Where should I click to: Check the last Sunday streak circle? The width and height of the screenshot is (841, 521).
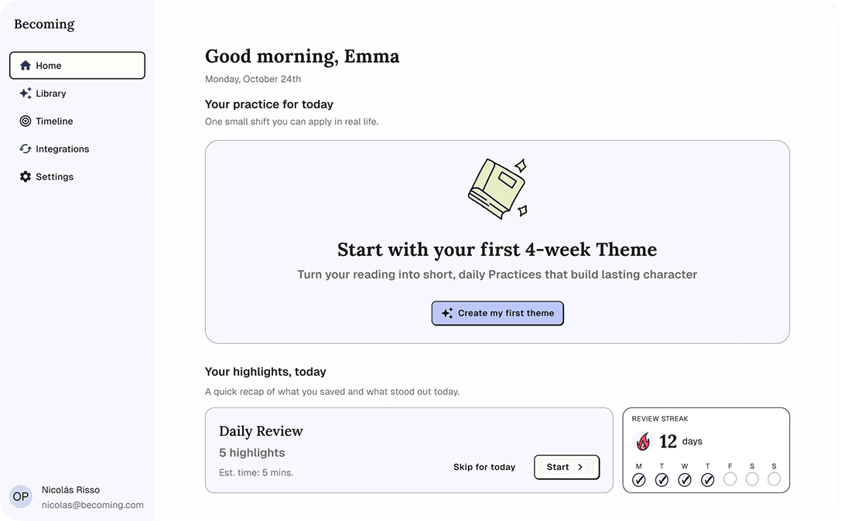(x=774, y=479)
